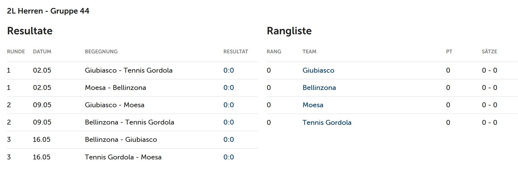Open the result of Bellinzona - Tennis Gordola
The width and height of the screenshot is (518, 175).
229,122
